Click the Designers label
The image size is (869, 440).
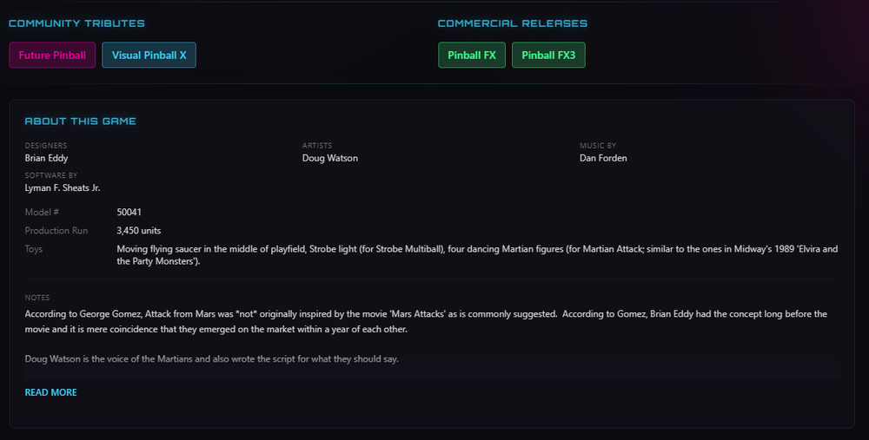[x=46, y=146]
